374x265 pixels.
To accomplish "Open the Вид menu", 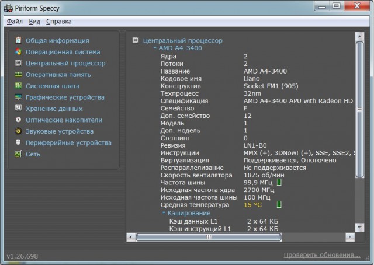I will point(34,22).
